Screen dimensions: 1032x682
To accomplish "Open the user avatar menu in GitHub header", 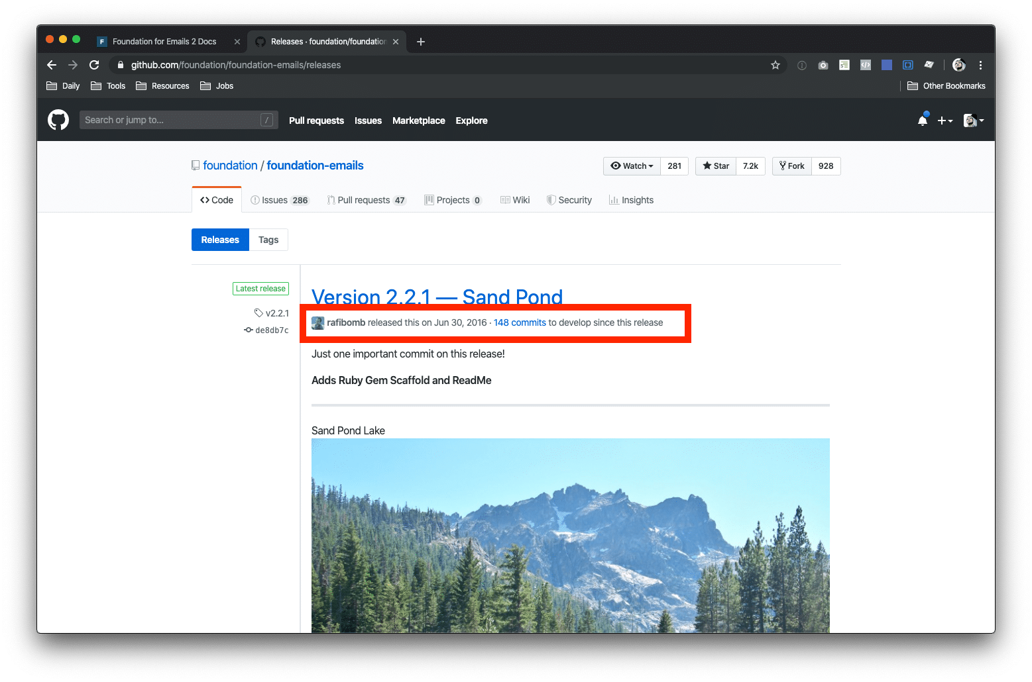I will (x=974, y=121).
